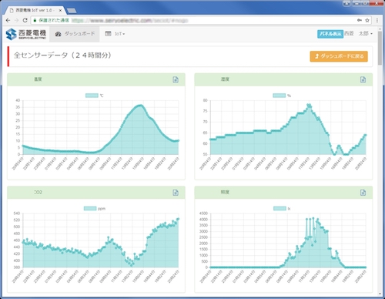This screenshot has width=385, height=299.
Task: Click the Seiryo Electric company logo
Action: pyautogui.click(x=26, y=34)
